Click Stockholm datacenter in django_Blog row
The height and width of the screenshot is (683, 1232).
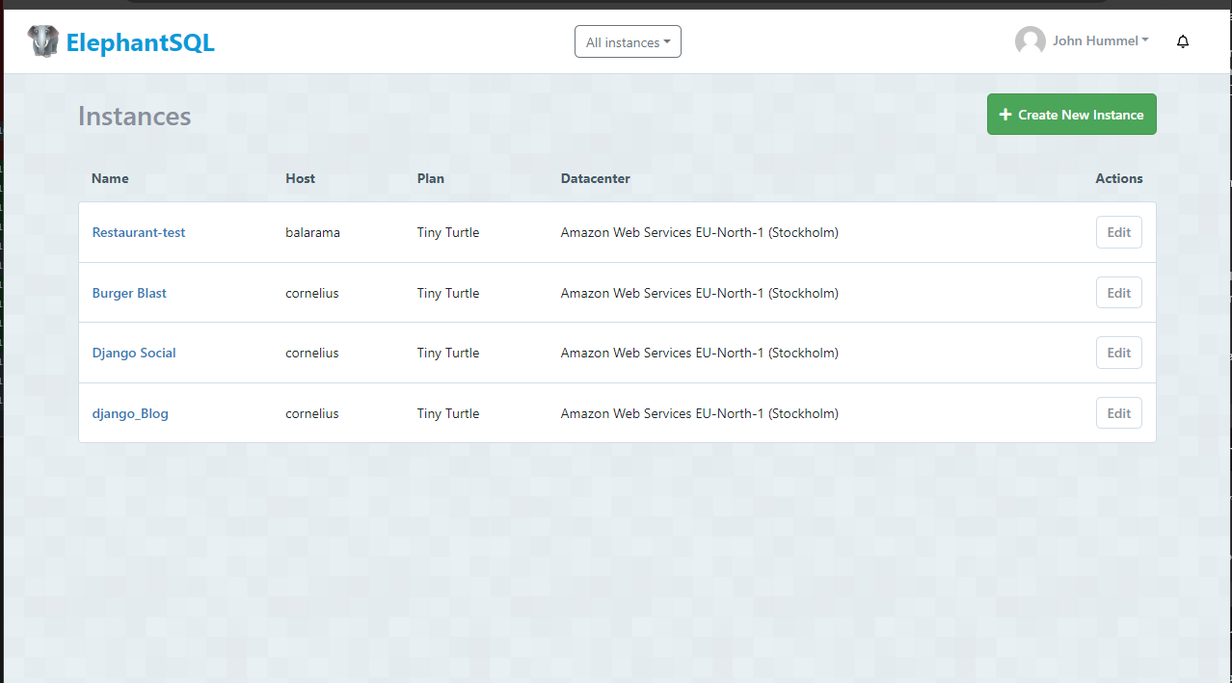(x=700, y=413)
